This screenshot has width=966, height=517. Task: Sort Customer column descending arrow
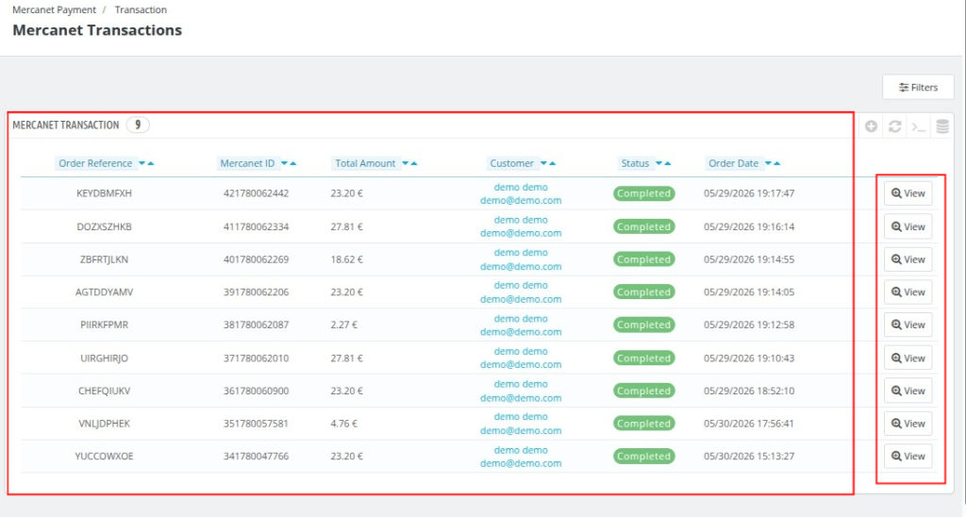pyautogui.click(x=543, y=163)
